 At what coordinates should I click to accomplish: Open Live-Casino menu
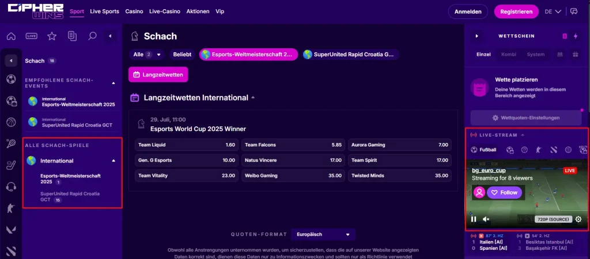[165, 11]
